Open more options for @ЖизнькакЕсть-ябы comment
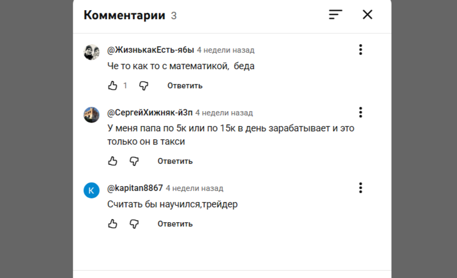The height and width of the screenshot is (278, 457). click(360, 50)
